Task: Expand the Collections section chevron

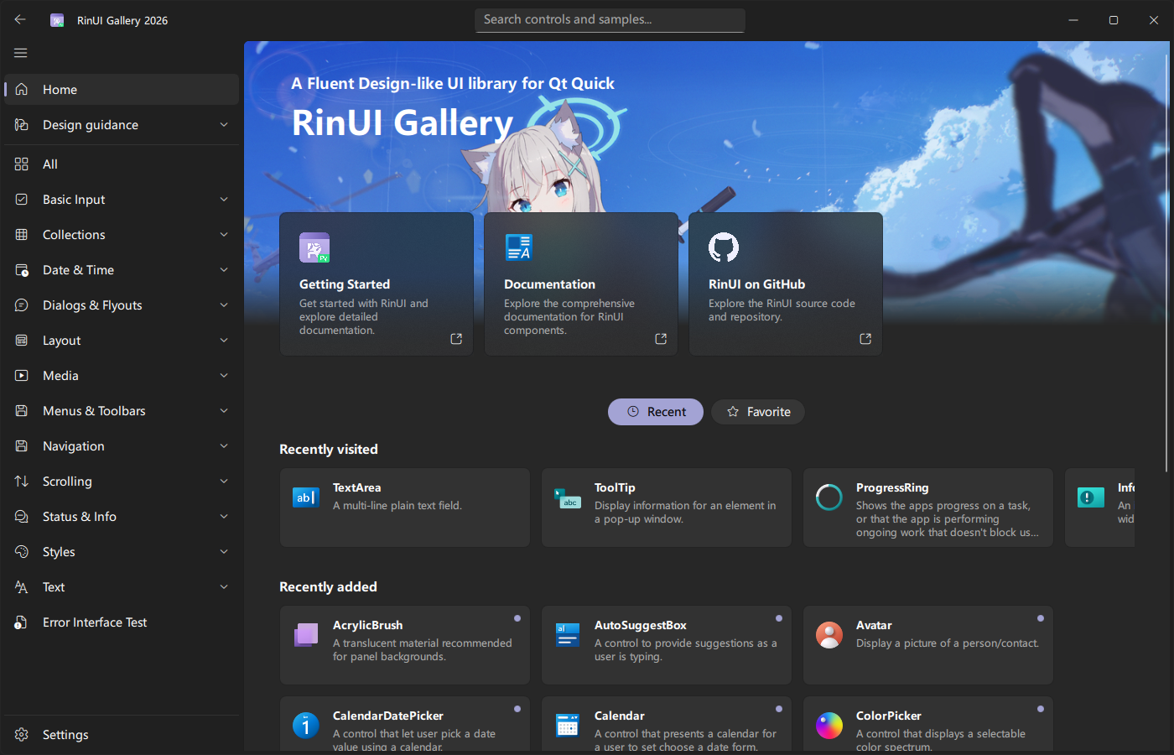Action: pyautogui.click(x=224, y=235)
